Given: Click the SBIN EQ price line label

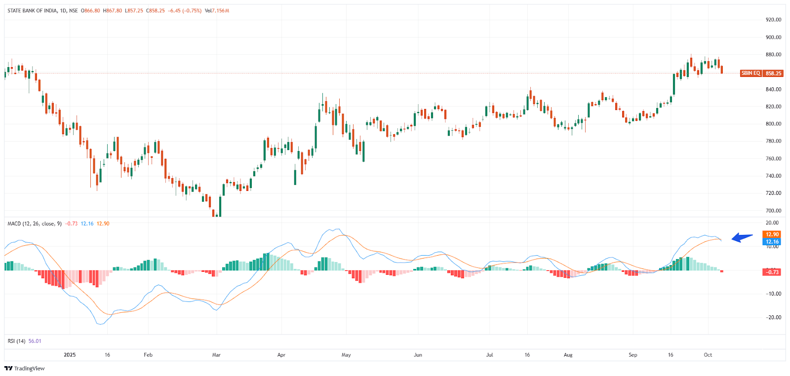Looking at the screenshot, I should click(x=750, y=73).
